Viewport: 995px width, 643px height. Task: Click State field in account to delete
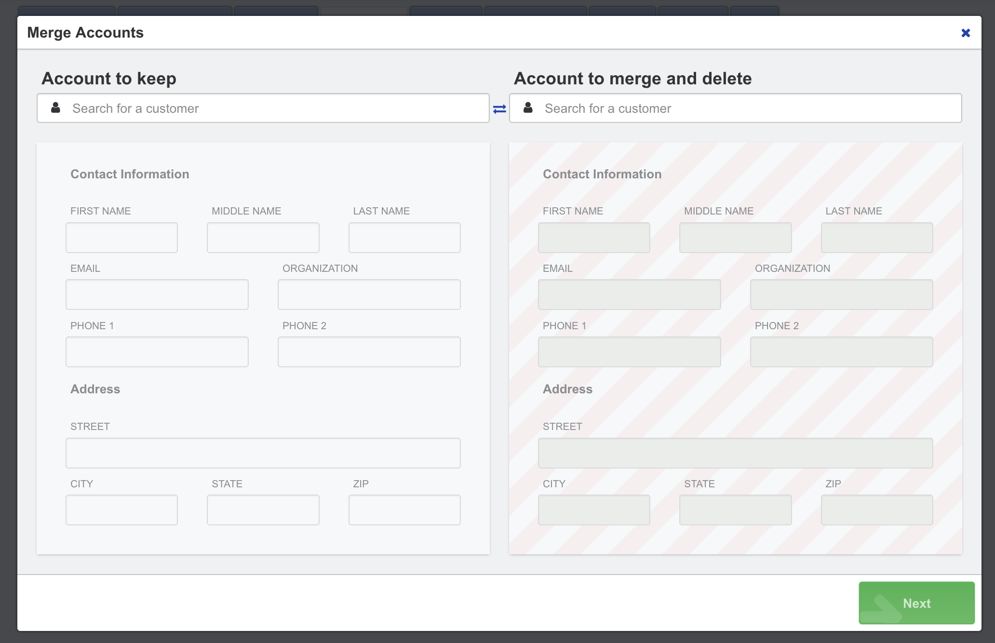(x=736, y=510)
